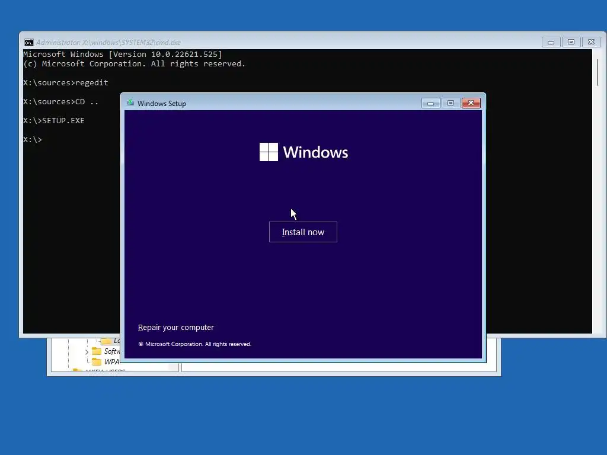
Task: Click the Windows Setup title text
Action: [162, 103]
